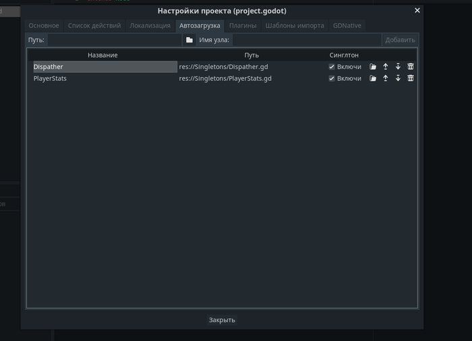
Task: Click the res://Singletons/Dispather.gd path
Action: (x=223, y=67)
